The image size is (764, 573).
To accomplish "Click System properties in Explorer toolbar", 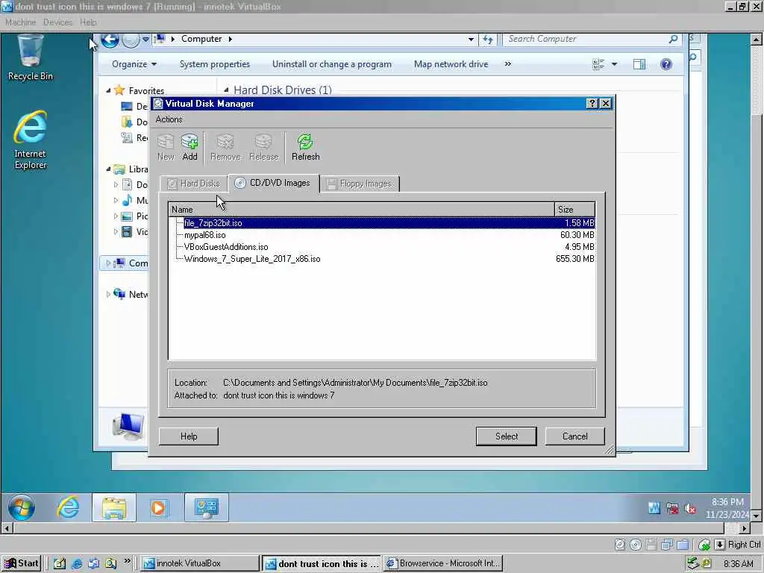I will [x=214, y=64].
